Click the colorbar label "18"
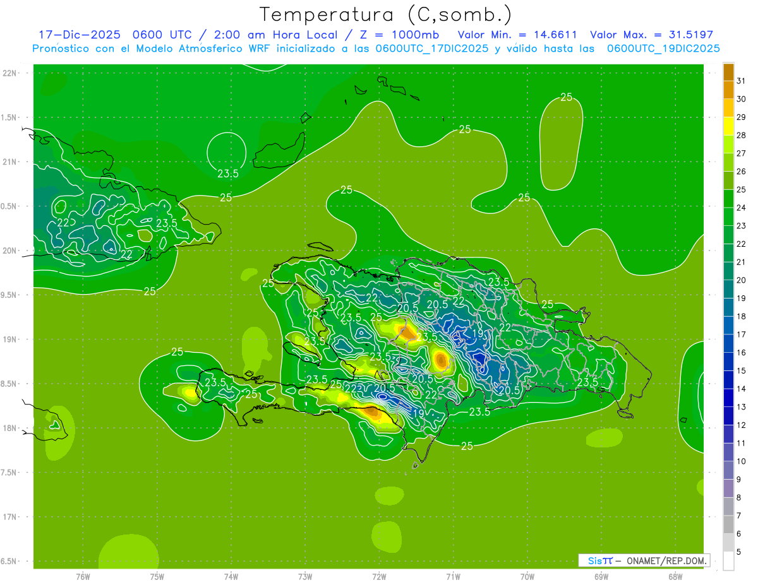This screenshot has width=758, height=585. (742, 316)
